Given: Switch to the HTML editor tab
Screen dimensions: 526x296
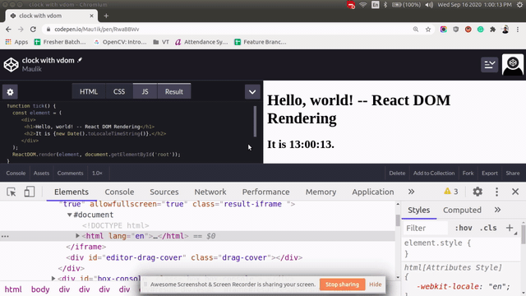Looking at the screenshot, I should pos(89,91).
